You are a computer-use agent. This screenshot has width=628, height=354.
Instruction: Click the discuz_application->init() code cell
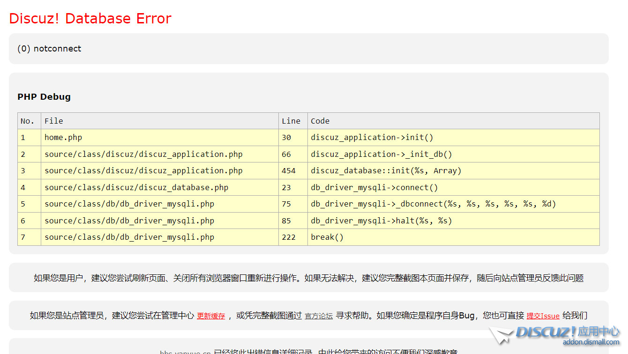point(372,138)
